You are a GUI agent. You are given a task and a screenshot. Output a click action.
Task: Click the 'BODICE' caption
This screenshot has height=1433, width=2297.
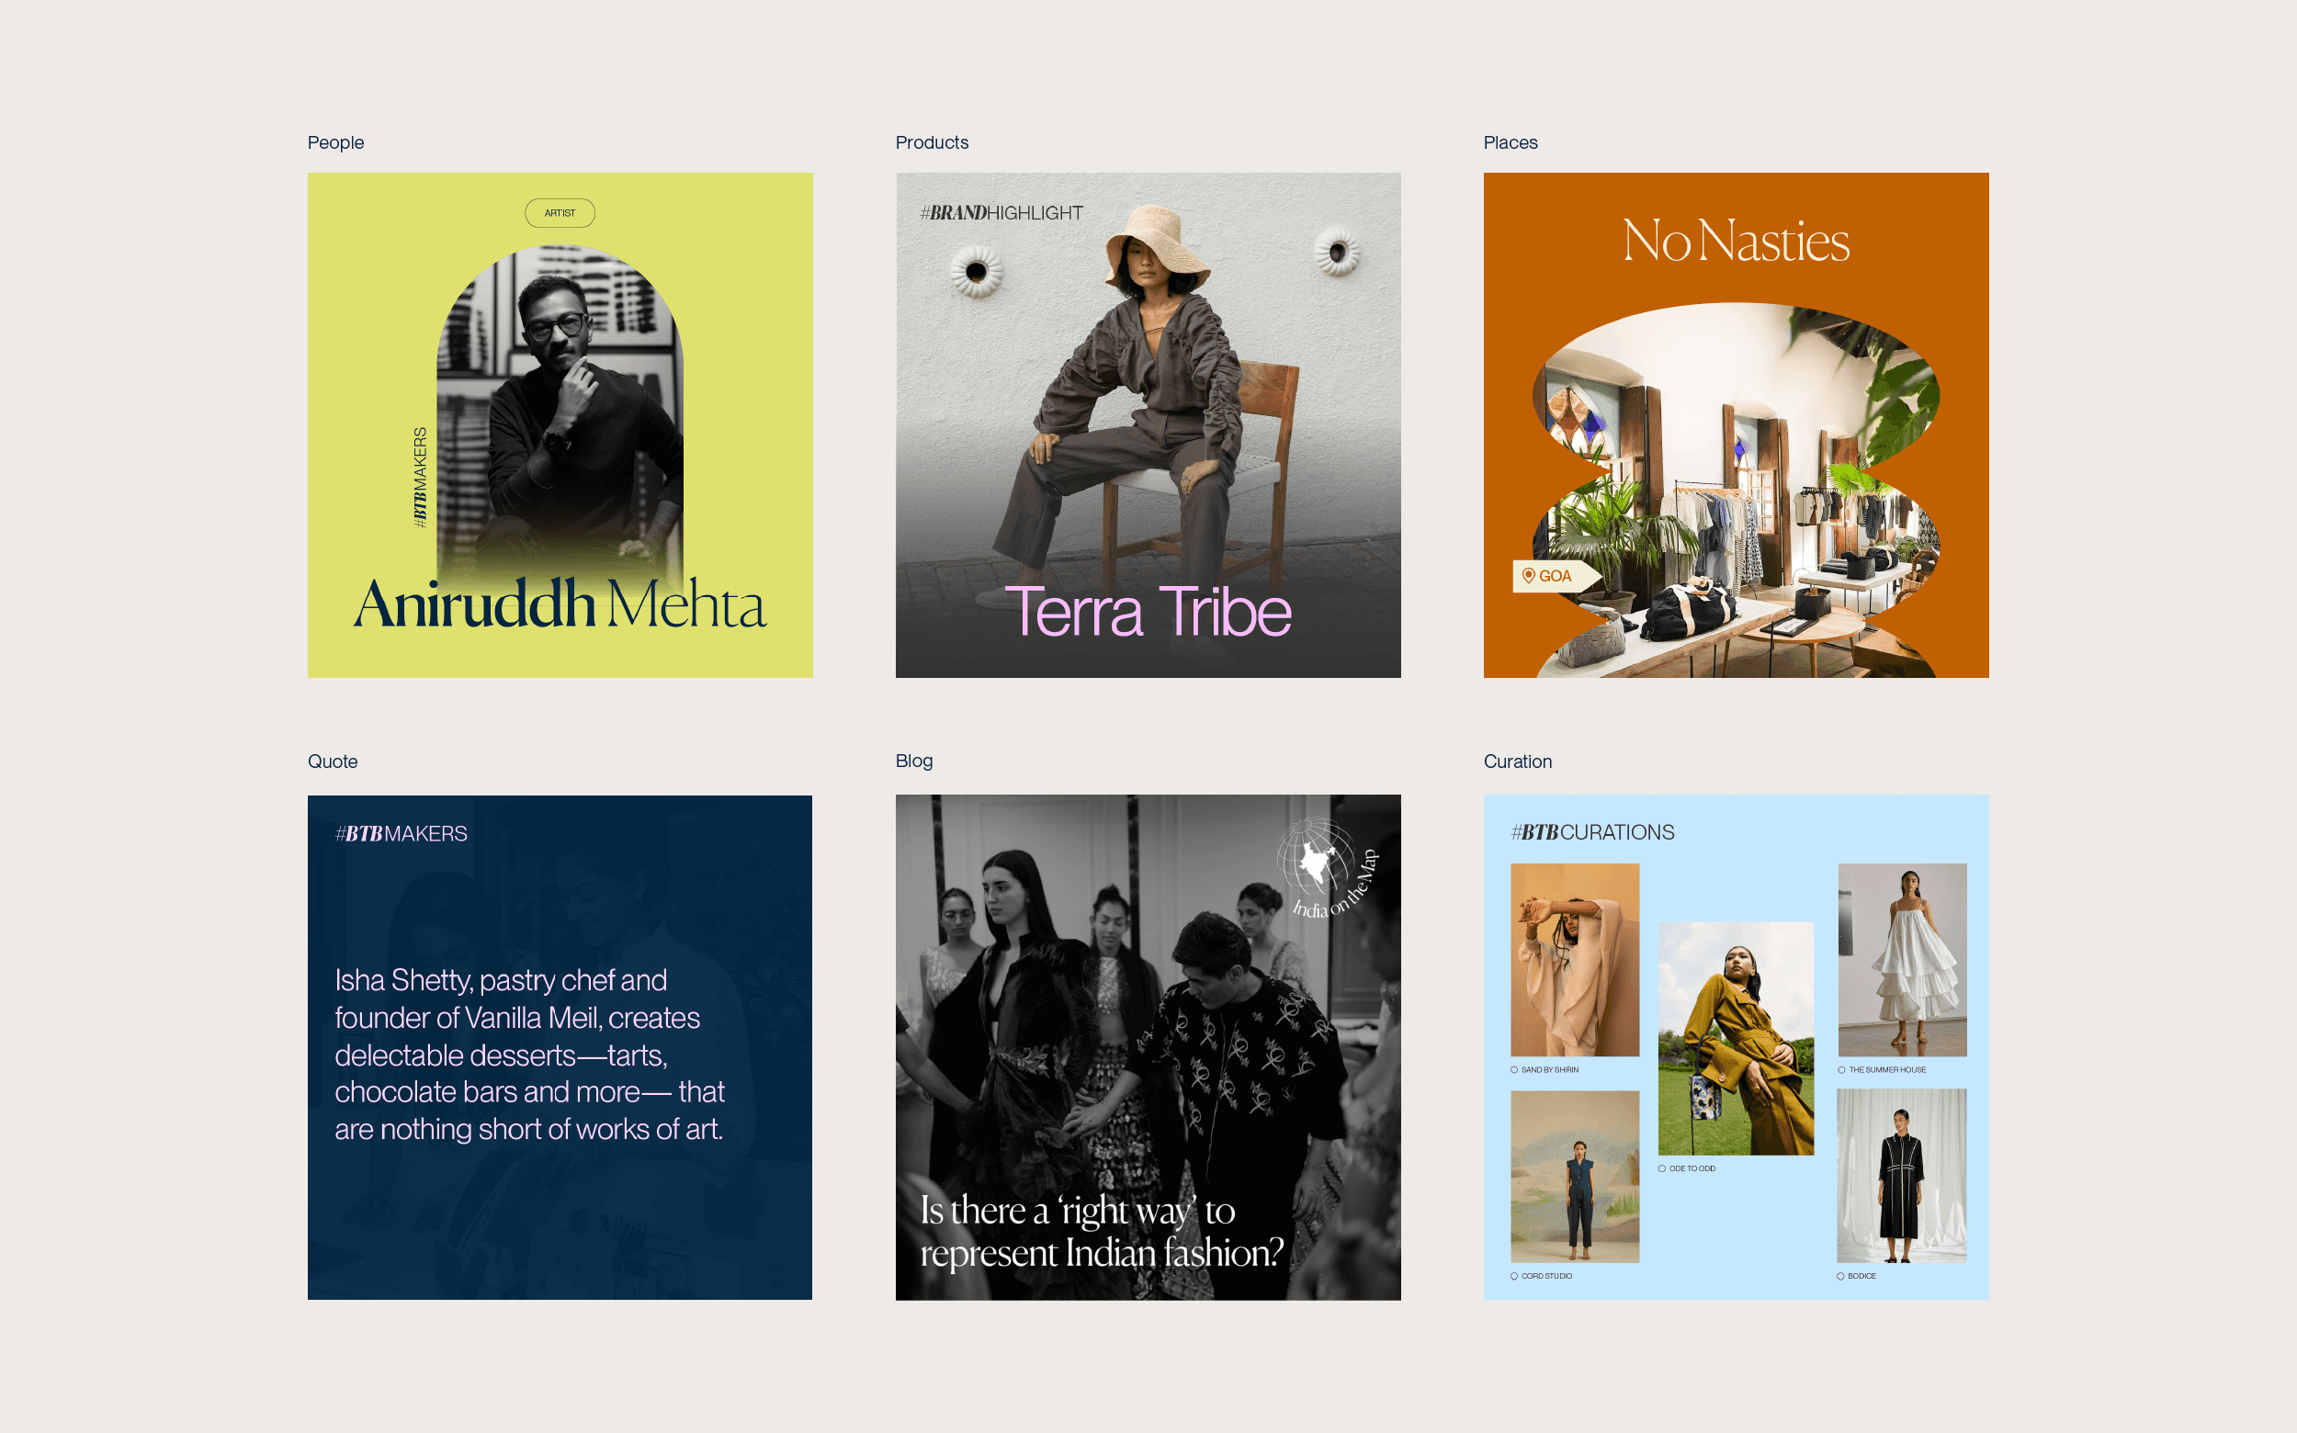tap(1861, 1277)
